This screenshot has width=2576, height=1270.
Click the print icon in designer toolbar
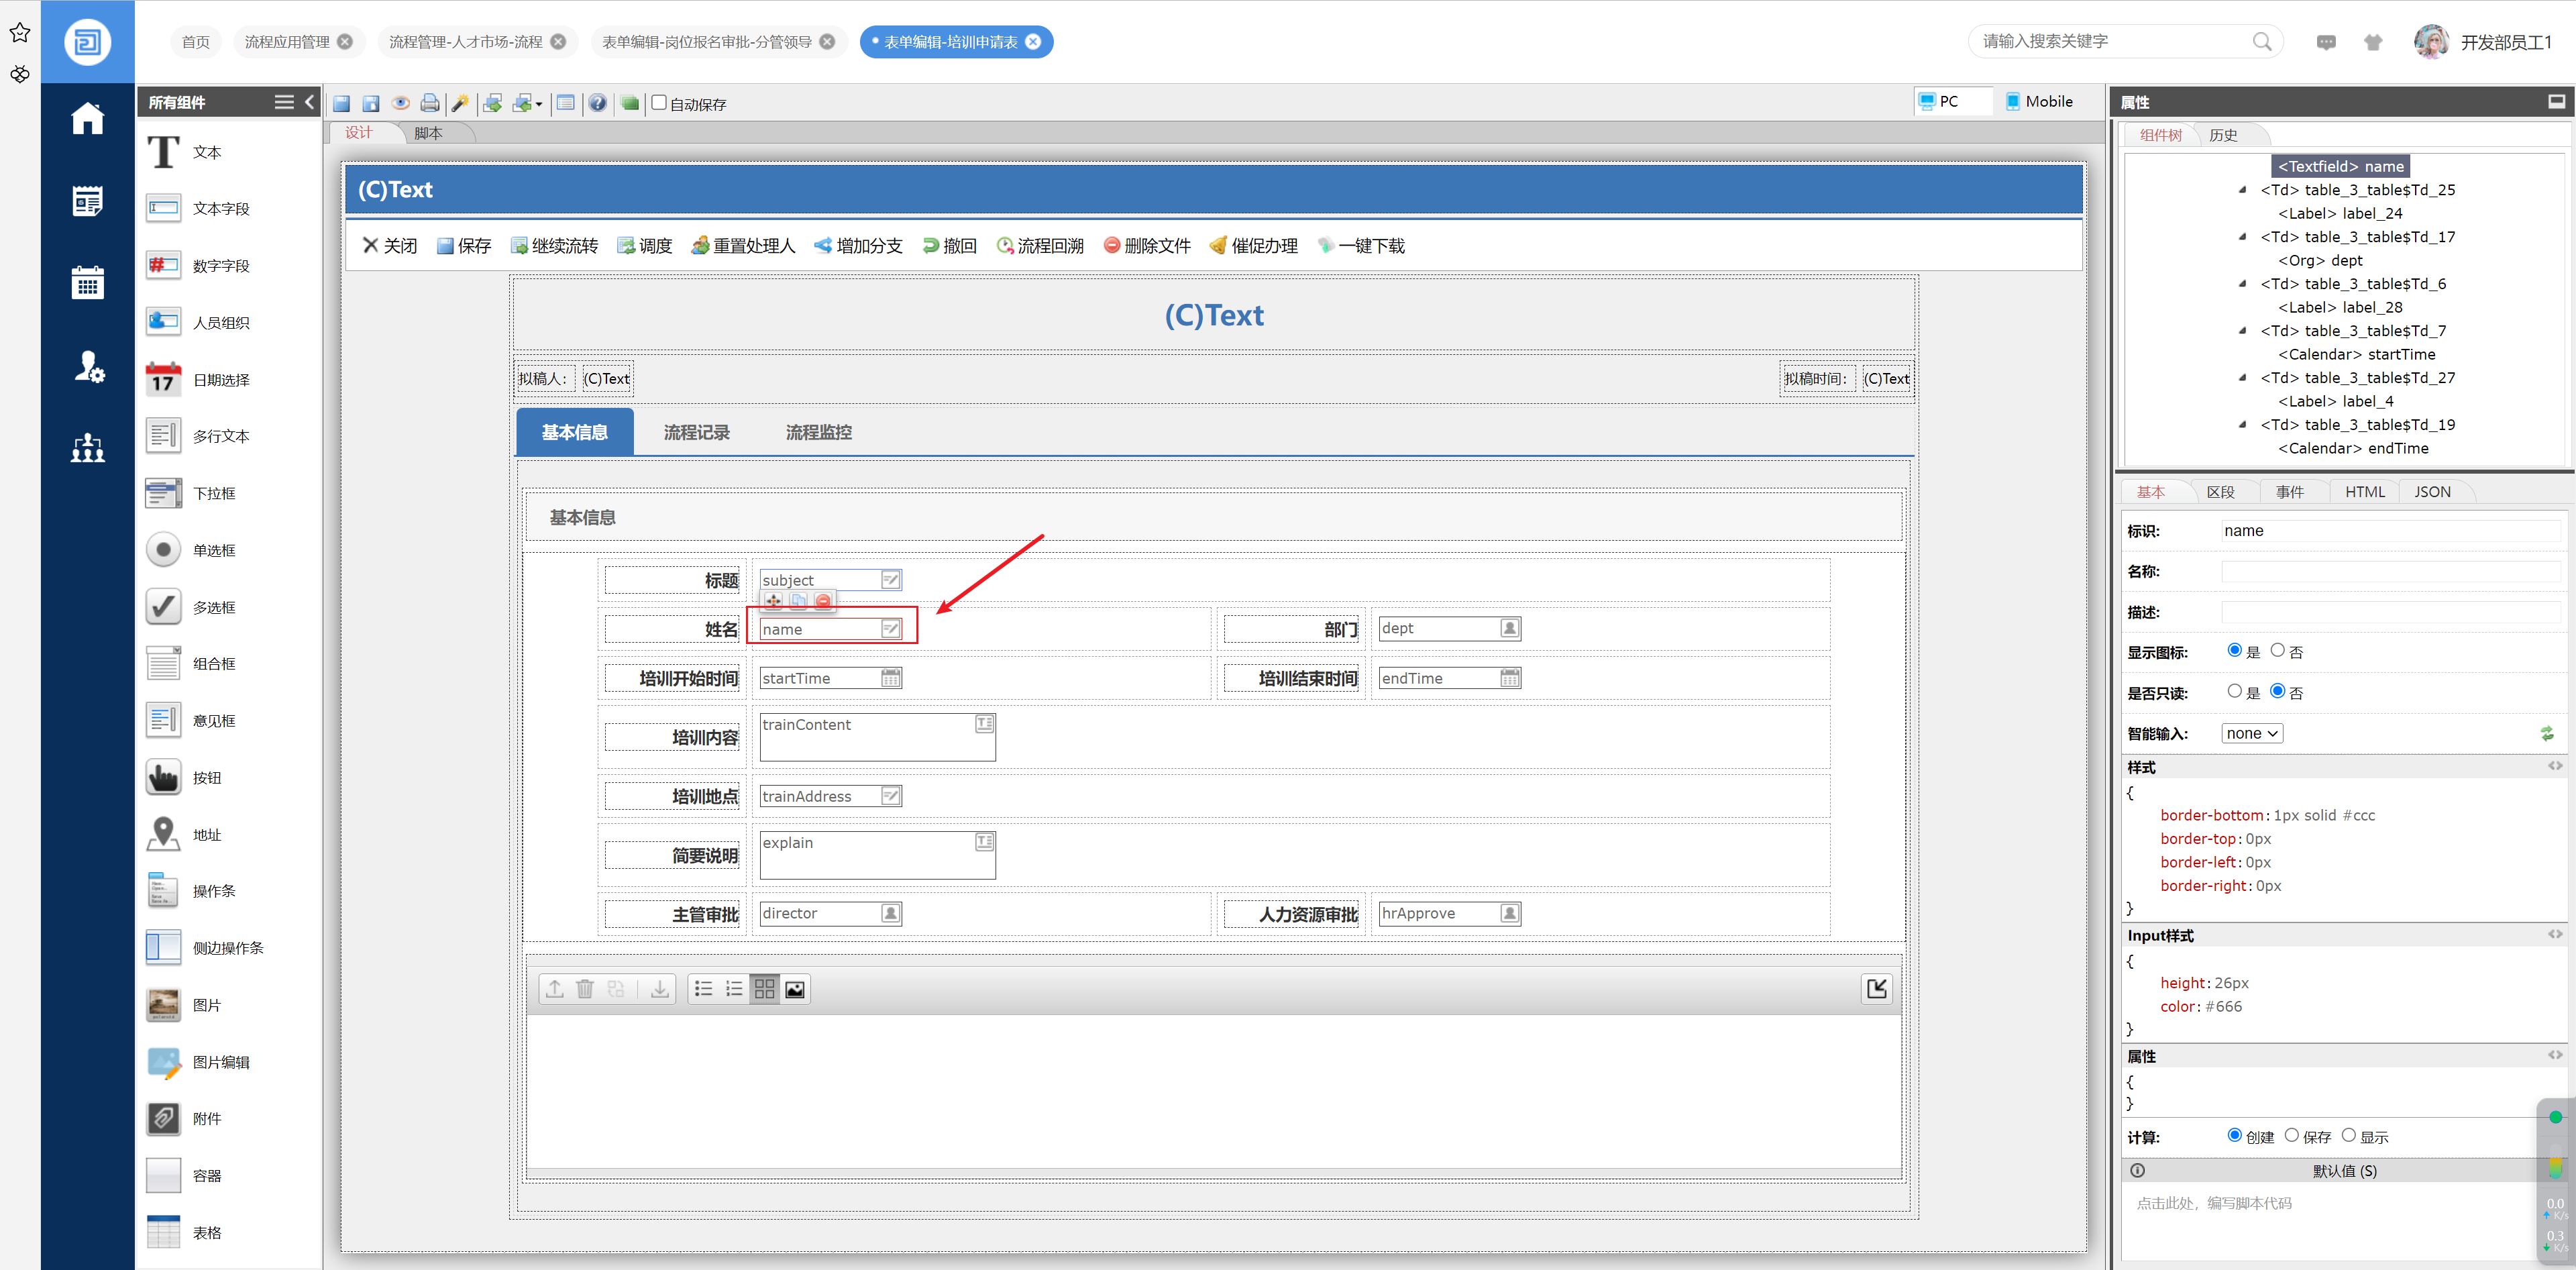[x=430, y=103]
